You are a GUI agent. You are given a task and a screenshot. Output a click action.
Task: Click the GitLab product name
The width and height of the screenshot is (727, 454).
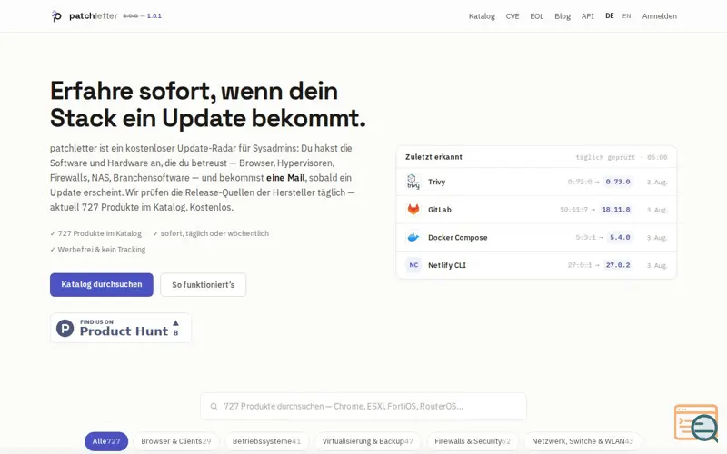pyautogui.click(x=440, y=210)
